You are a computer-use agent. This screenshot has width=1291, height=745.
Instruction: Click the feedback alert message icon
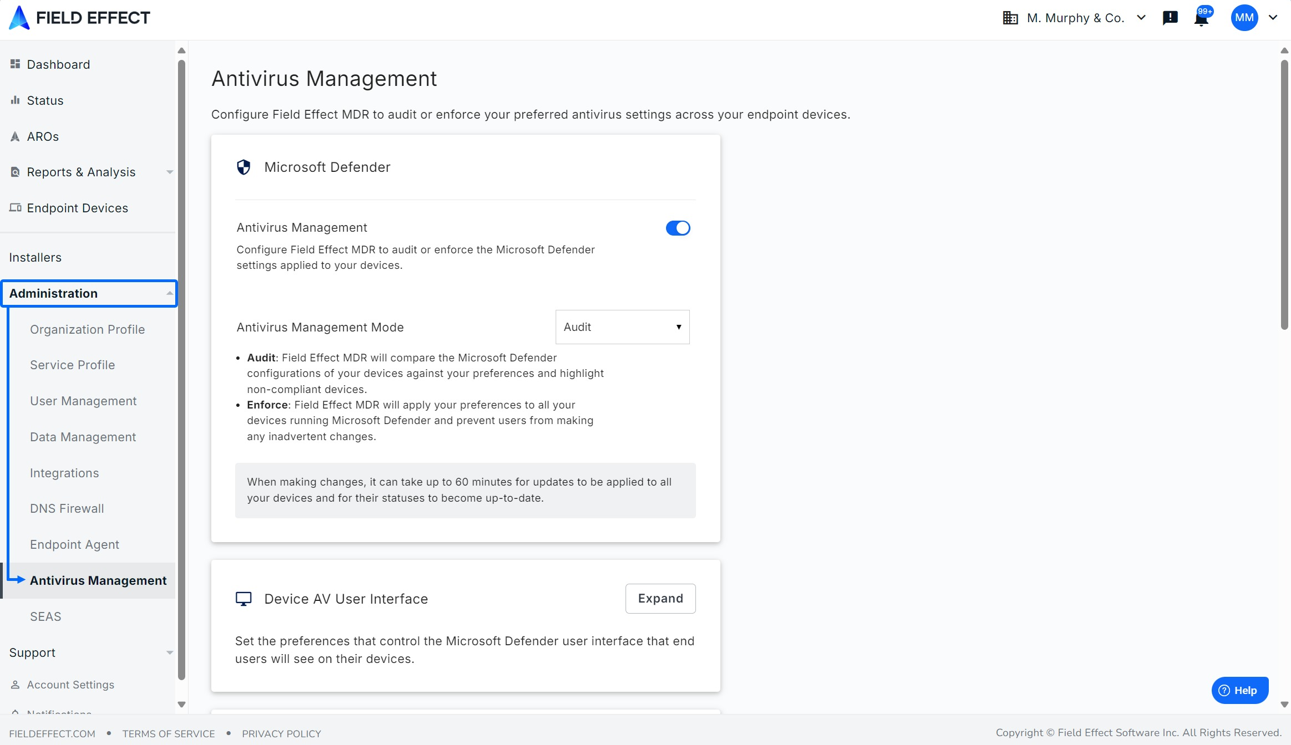(1170, 18)
